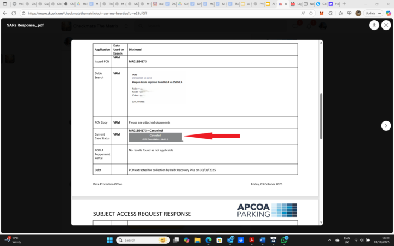Click 'No results found as not applicable' text
Screen dimensions: 394x246
point(151,150)
